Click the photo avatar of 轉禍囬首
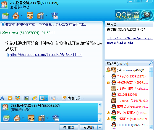 click(x=114, y=88)
